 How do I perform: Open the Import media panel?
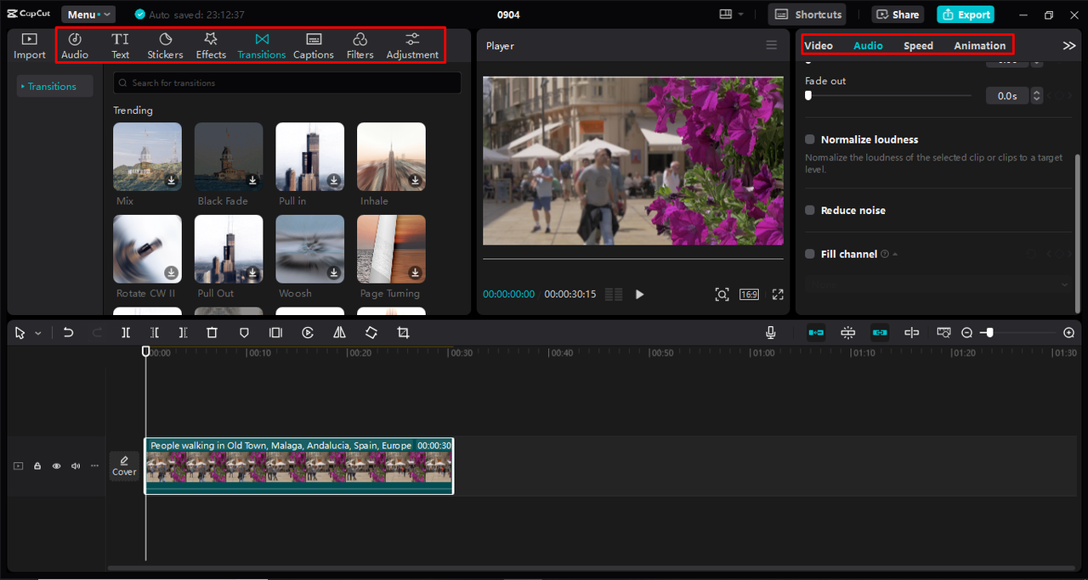pos(30,46)
